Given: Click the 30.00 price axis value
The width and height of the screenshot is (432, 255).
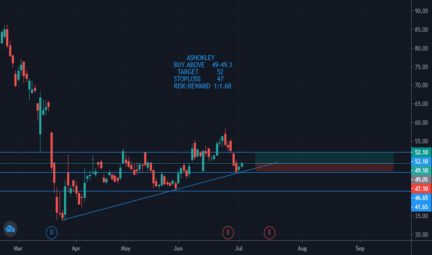Looking at the screenshot, I should click(x=421, y=235).
